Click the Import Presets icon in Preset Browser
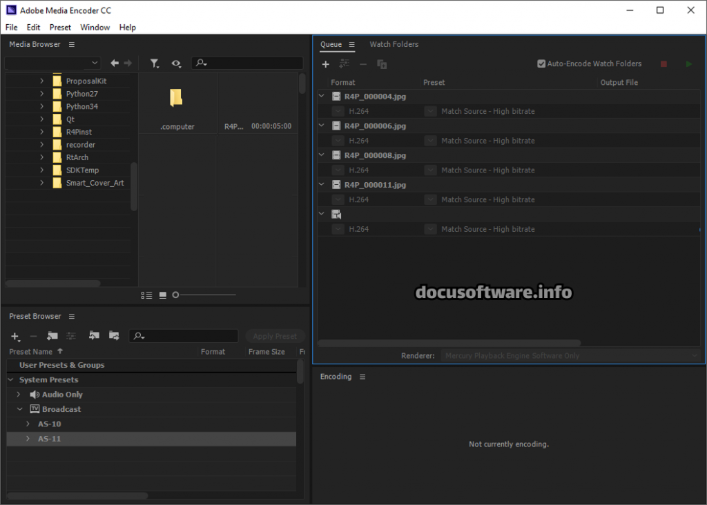The height and width of the screenshot is (505, 707). point(95,336)
